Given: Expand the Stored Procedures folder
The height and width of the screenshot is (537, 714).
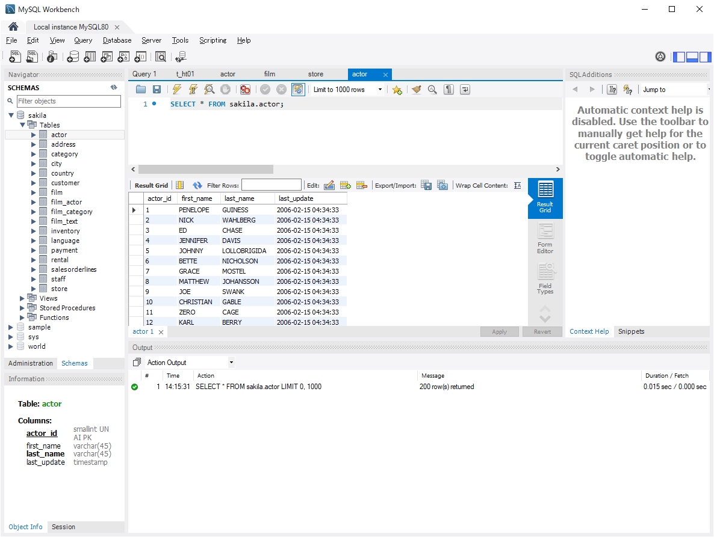Looking at the screenshot, I should pos(22,308).
